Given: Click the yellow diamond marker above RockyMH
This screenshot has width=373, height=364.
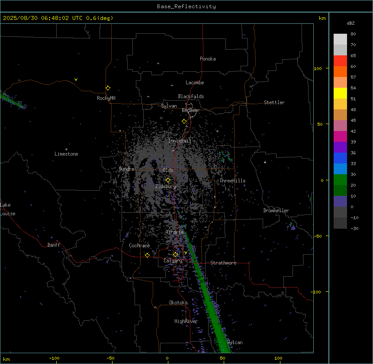Looking at the screenshot, I should point(108,88).
